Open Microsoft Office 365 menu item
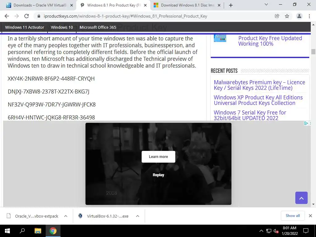This screenshot has height=237, width=316. [x=98, y=27]
